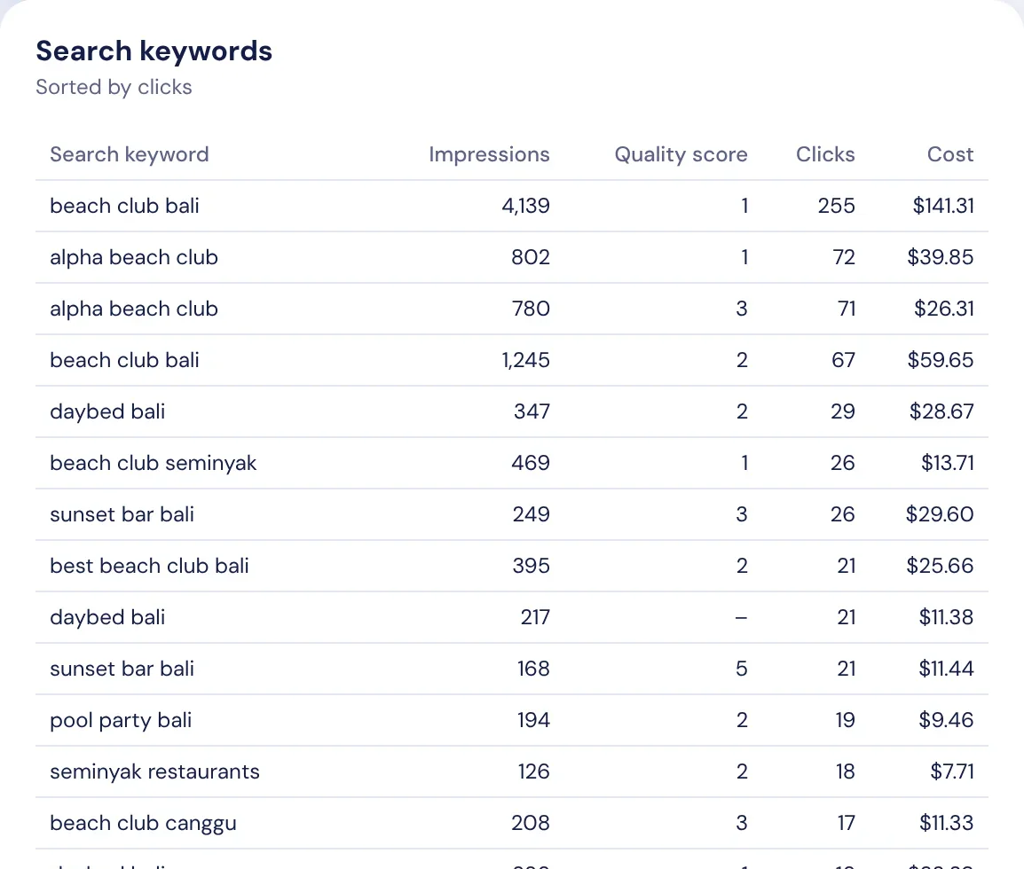This screenshot has width=1024, height=869.
Task: Click the $11.38 cost cell
Action: tap(946, 617)
